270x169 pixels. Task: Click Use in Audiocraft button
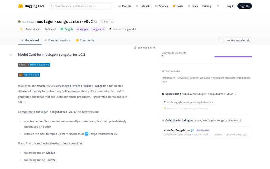coord(238,40)
